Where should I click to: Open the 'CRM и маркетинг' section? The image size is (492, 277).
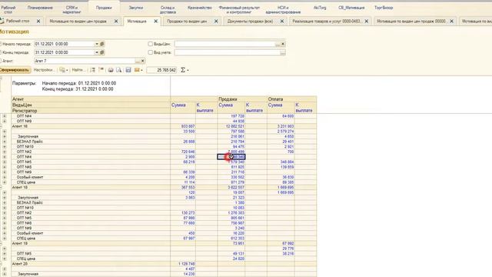coord(71,10)
